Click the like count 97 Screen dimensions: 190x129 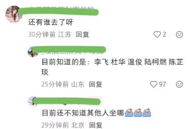point(162,84)
